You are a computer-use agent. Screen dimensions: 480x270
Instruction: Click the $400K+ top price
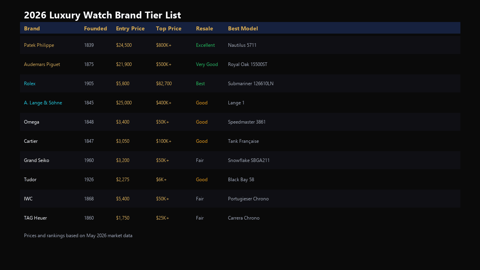tap(164, 103)
